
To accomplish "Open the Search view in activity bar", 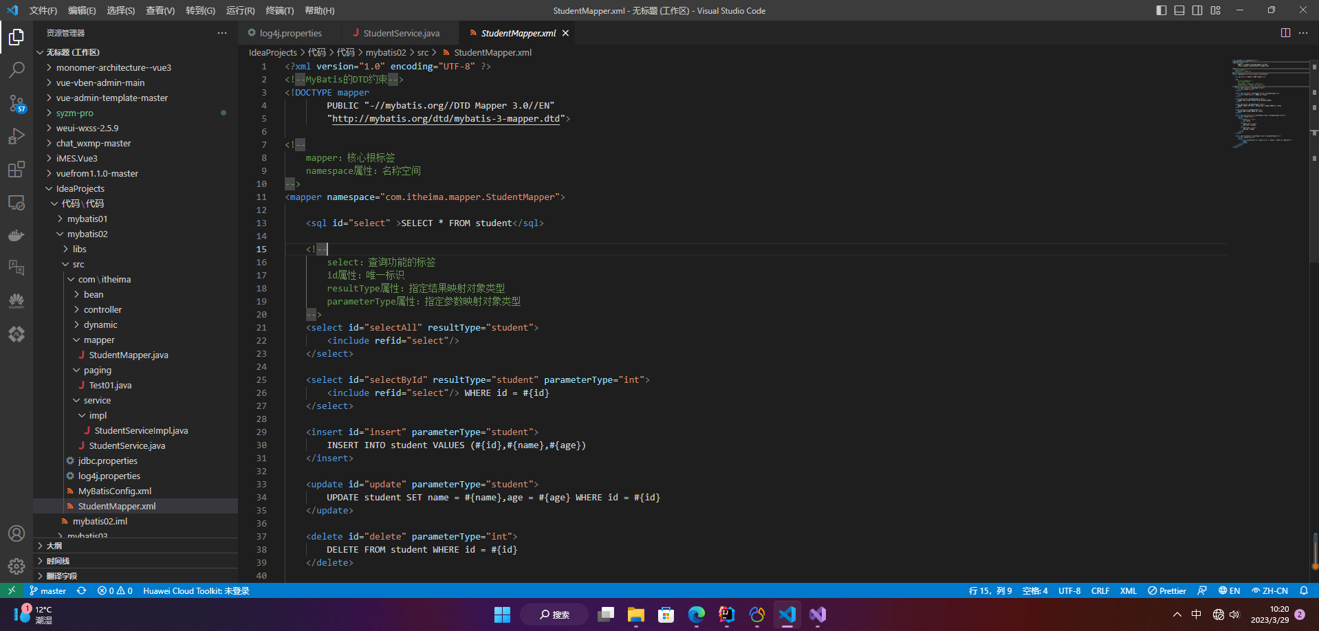I will click(x=17, y=69).
